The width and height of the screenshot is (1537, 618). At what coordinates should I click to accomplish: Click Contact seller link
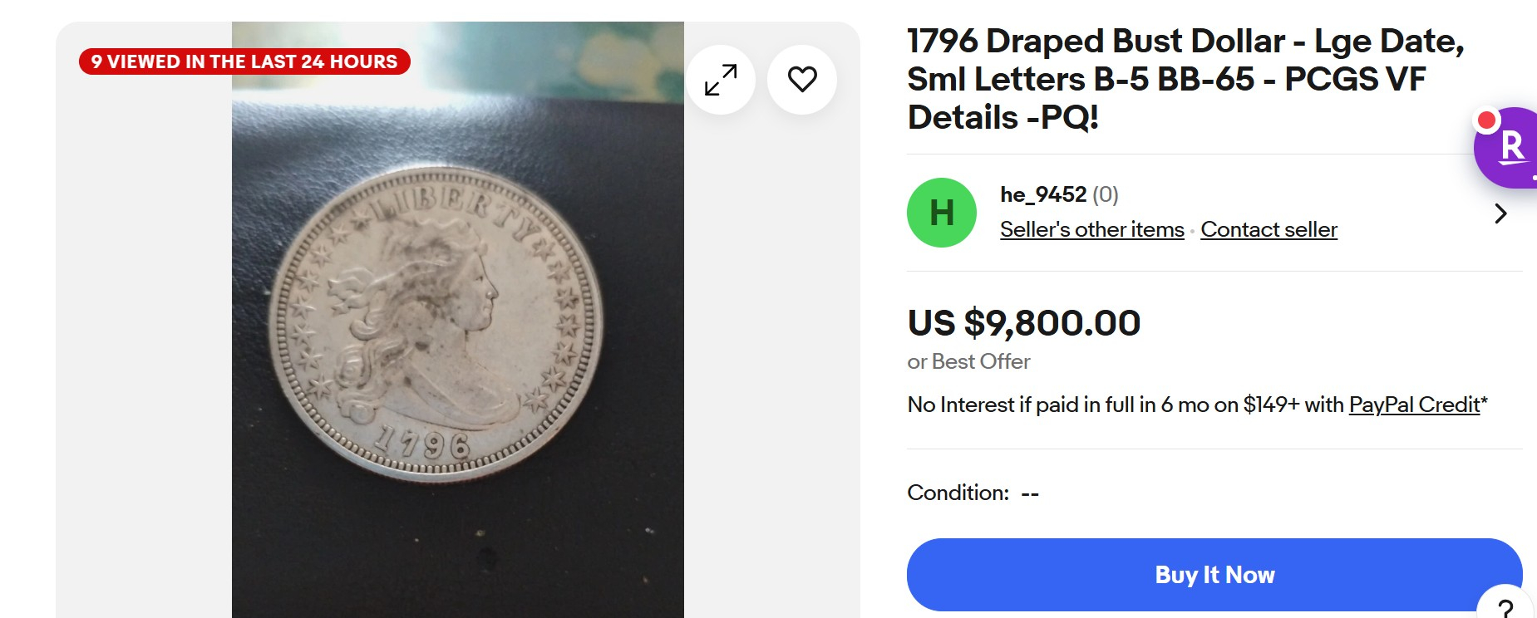(1269, 229)
